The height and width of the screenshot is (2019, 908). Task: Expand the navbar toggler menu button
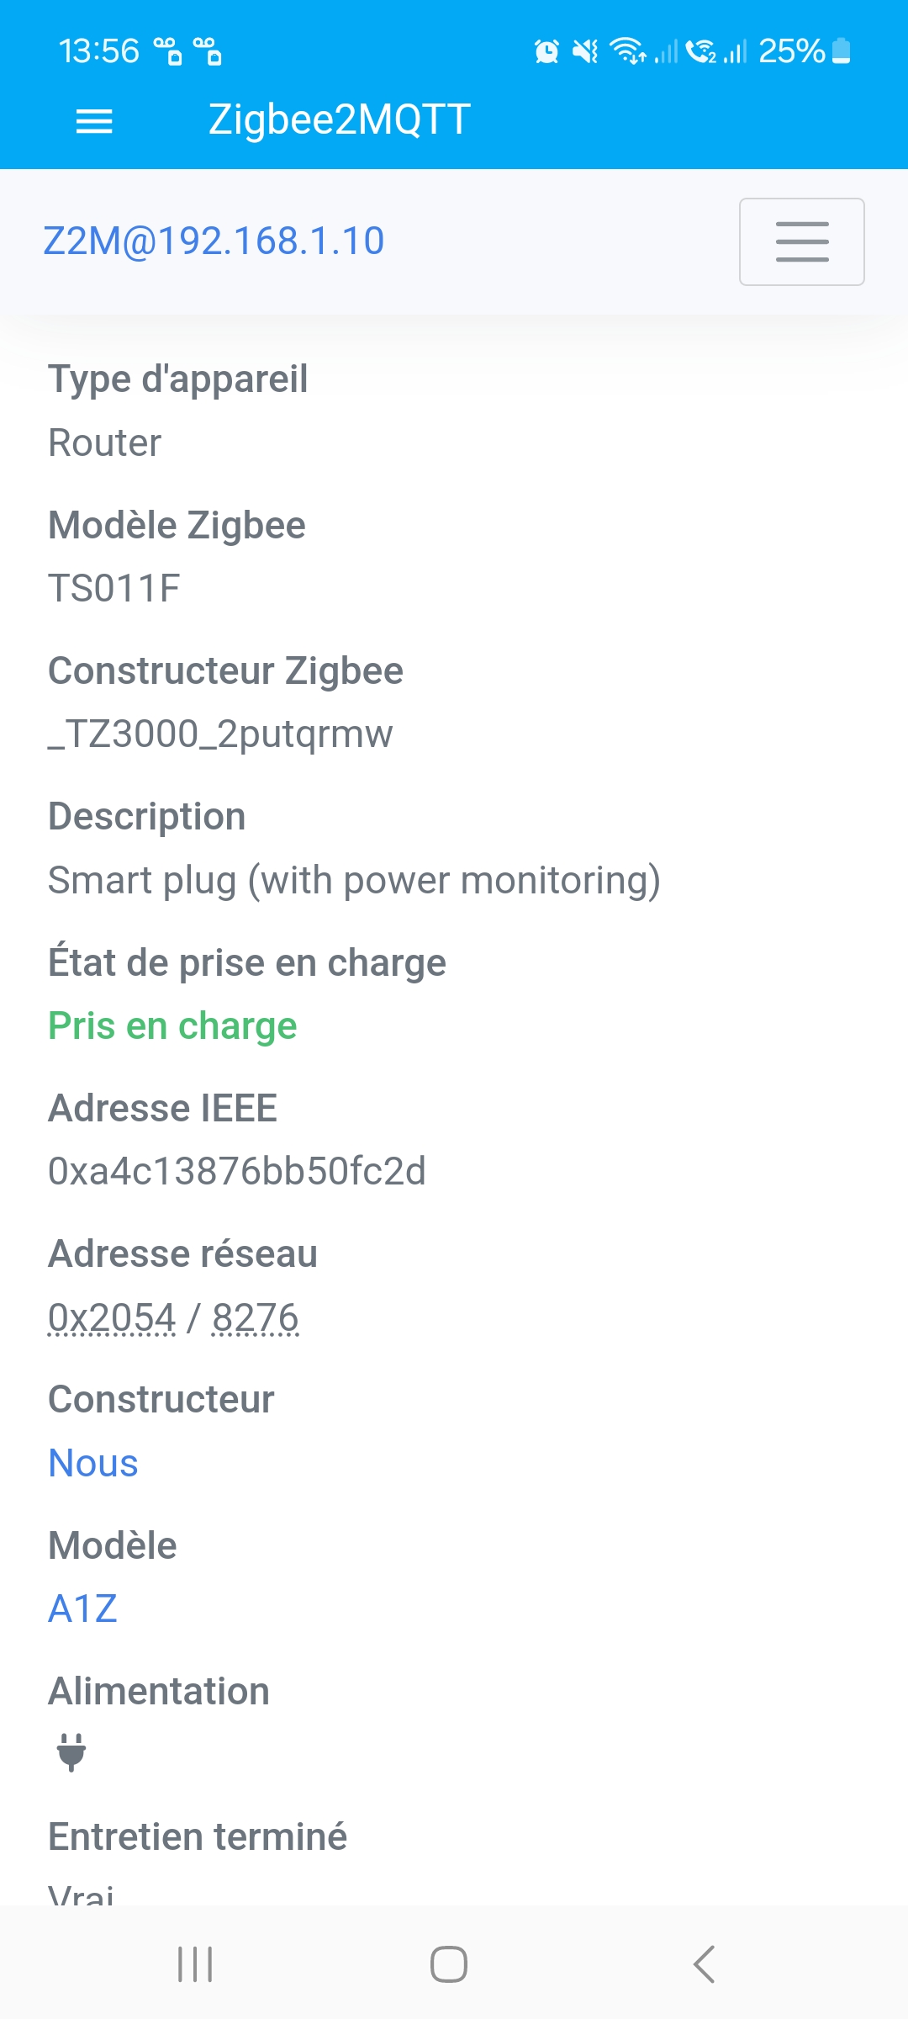point(802,241)
